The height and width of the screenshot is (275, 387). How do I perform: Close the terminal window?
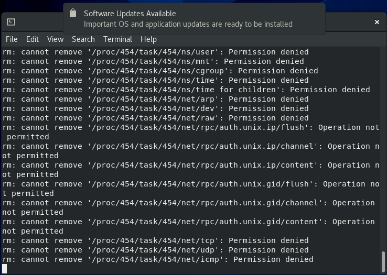[x=377, y=22]
